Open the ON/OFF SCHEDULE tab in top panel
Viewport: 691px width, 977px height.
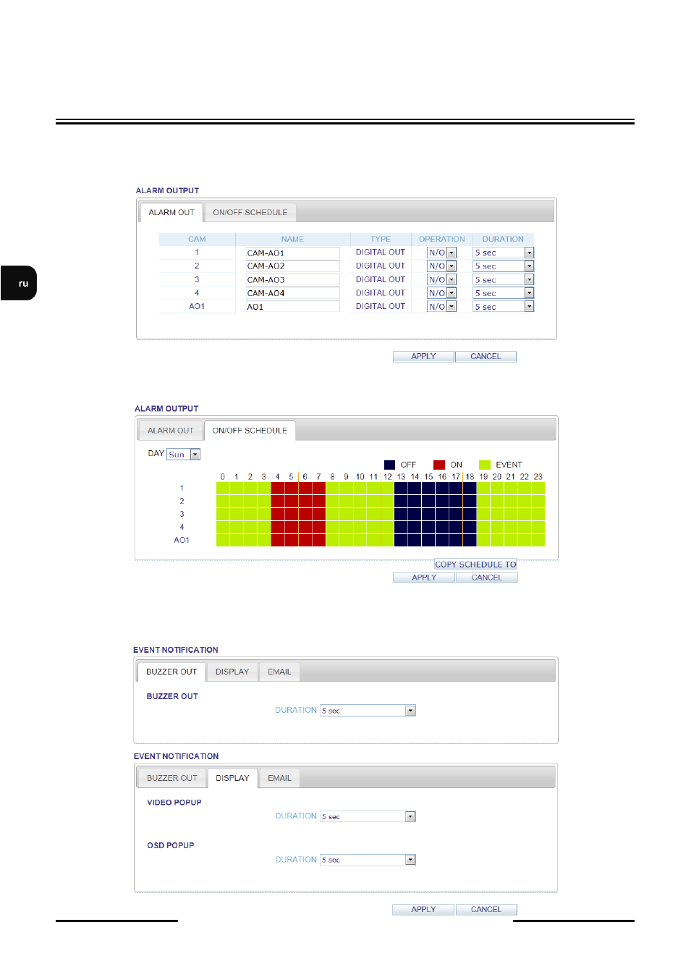click(x=250, y=212)
